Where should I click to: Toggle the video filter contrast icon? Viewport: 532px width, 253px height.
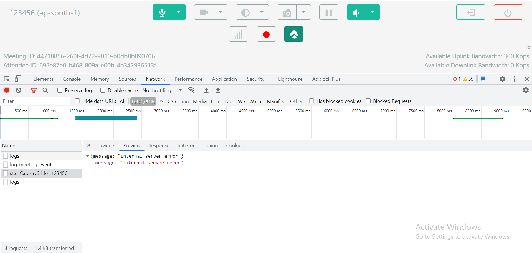click(245, 12)
